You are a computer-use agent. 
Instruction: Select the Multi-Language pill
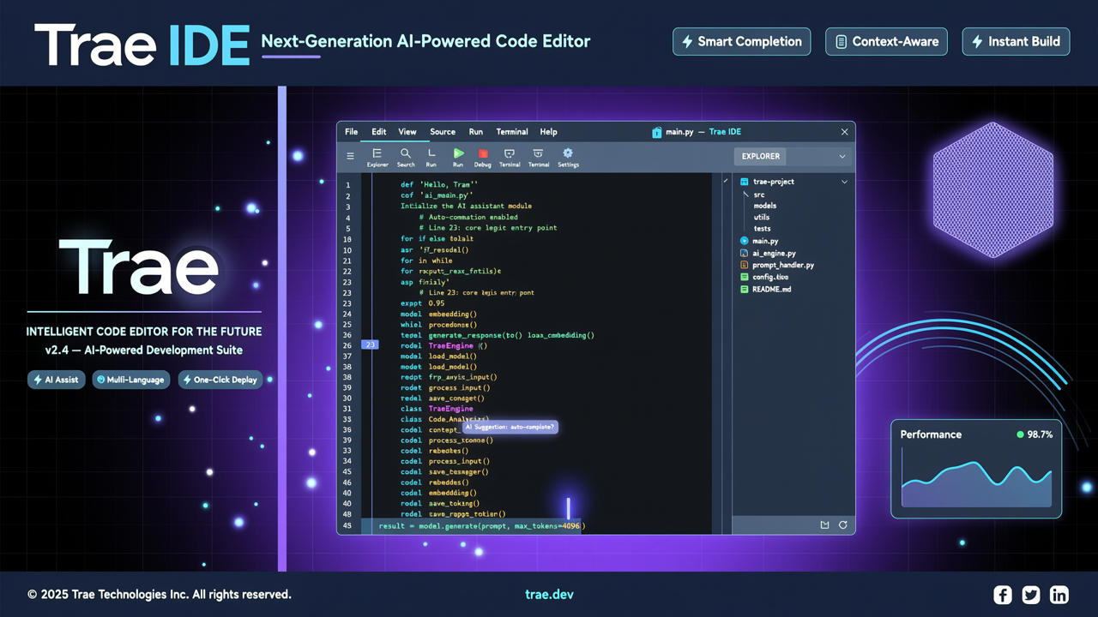131,380
